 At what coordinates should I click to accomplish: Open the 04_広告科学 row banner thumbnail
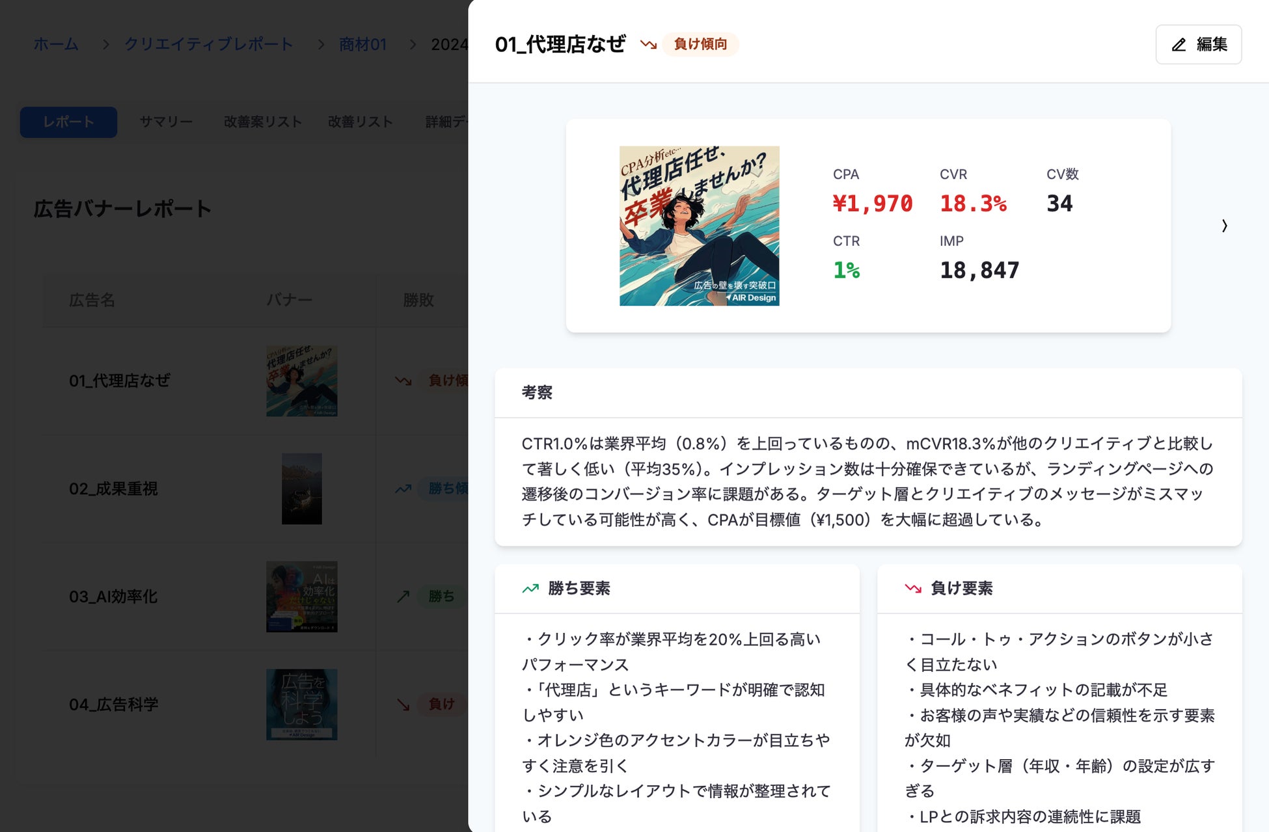(301, 705)
